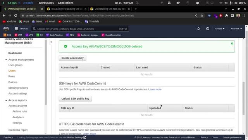Share this page icon in address bar

(x=196, y=16)
